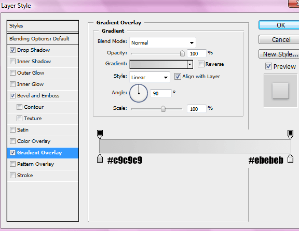Select the right opacity stop marker
This screenshot has height=231, width=299.
(290, 134)
